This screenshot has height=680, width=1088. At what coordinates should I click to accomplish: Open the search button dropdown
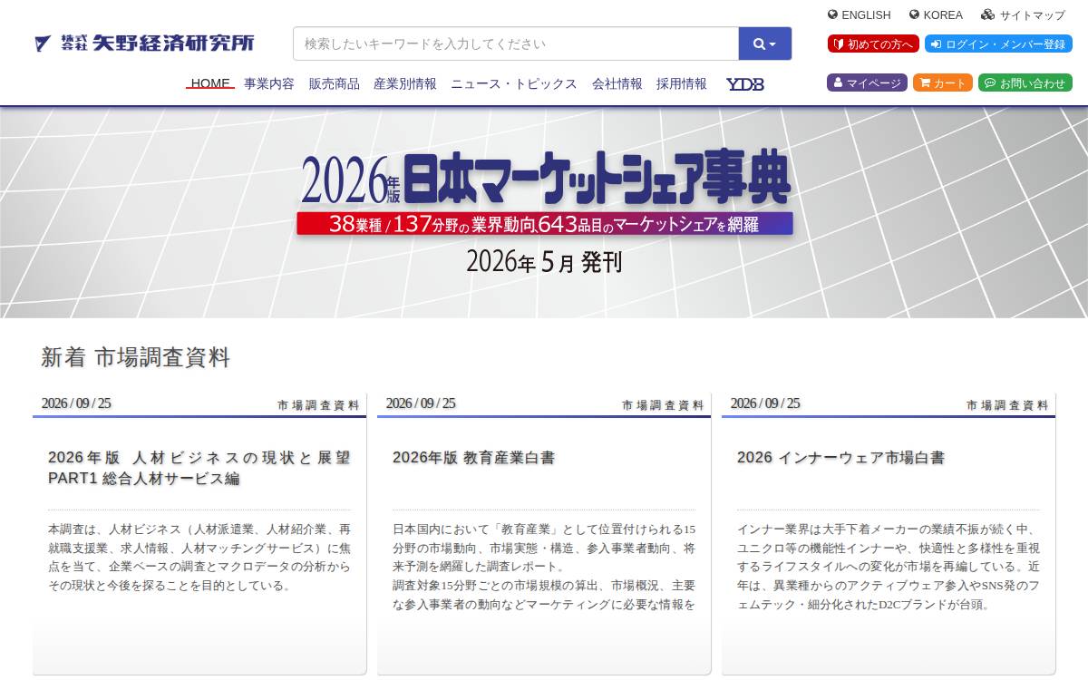(x=765, y=44)
